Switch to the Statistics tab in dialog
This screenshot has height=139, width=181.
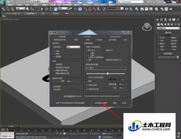click(x=62, y=36)
